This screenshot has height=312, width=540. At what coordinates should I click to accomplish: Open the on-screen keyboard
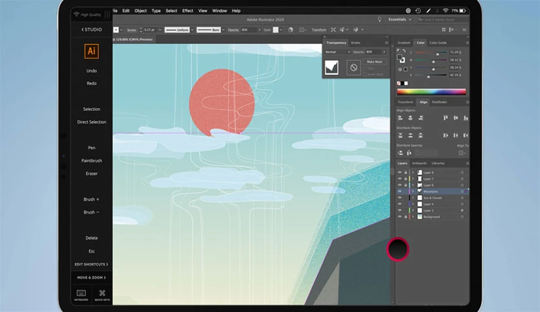click(81, 295)
